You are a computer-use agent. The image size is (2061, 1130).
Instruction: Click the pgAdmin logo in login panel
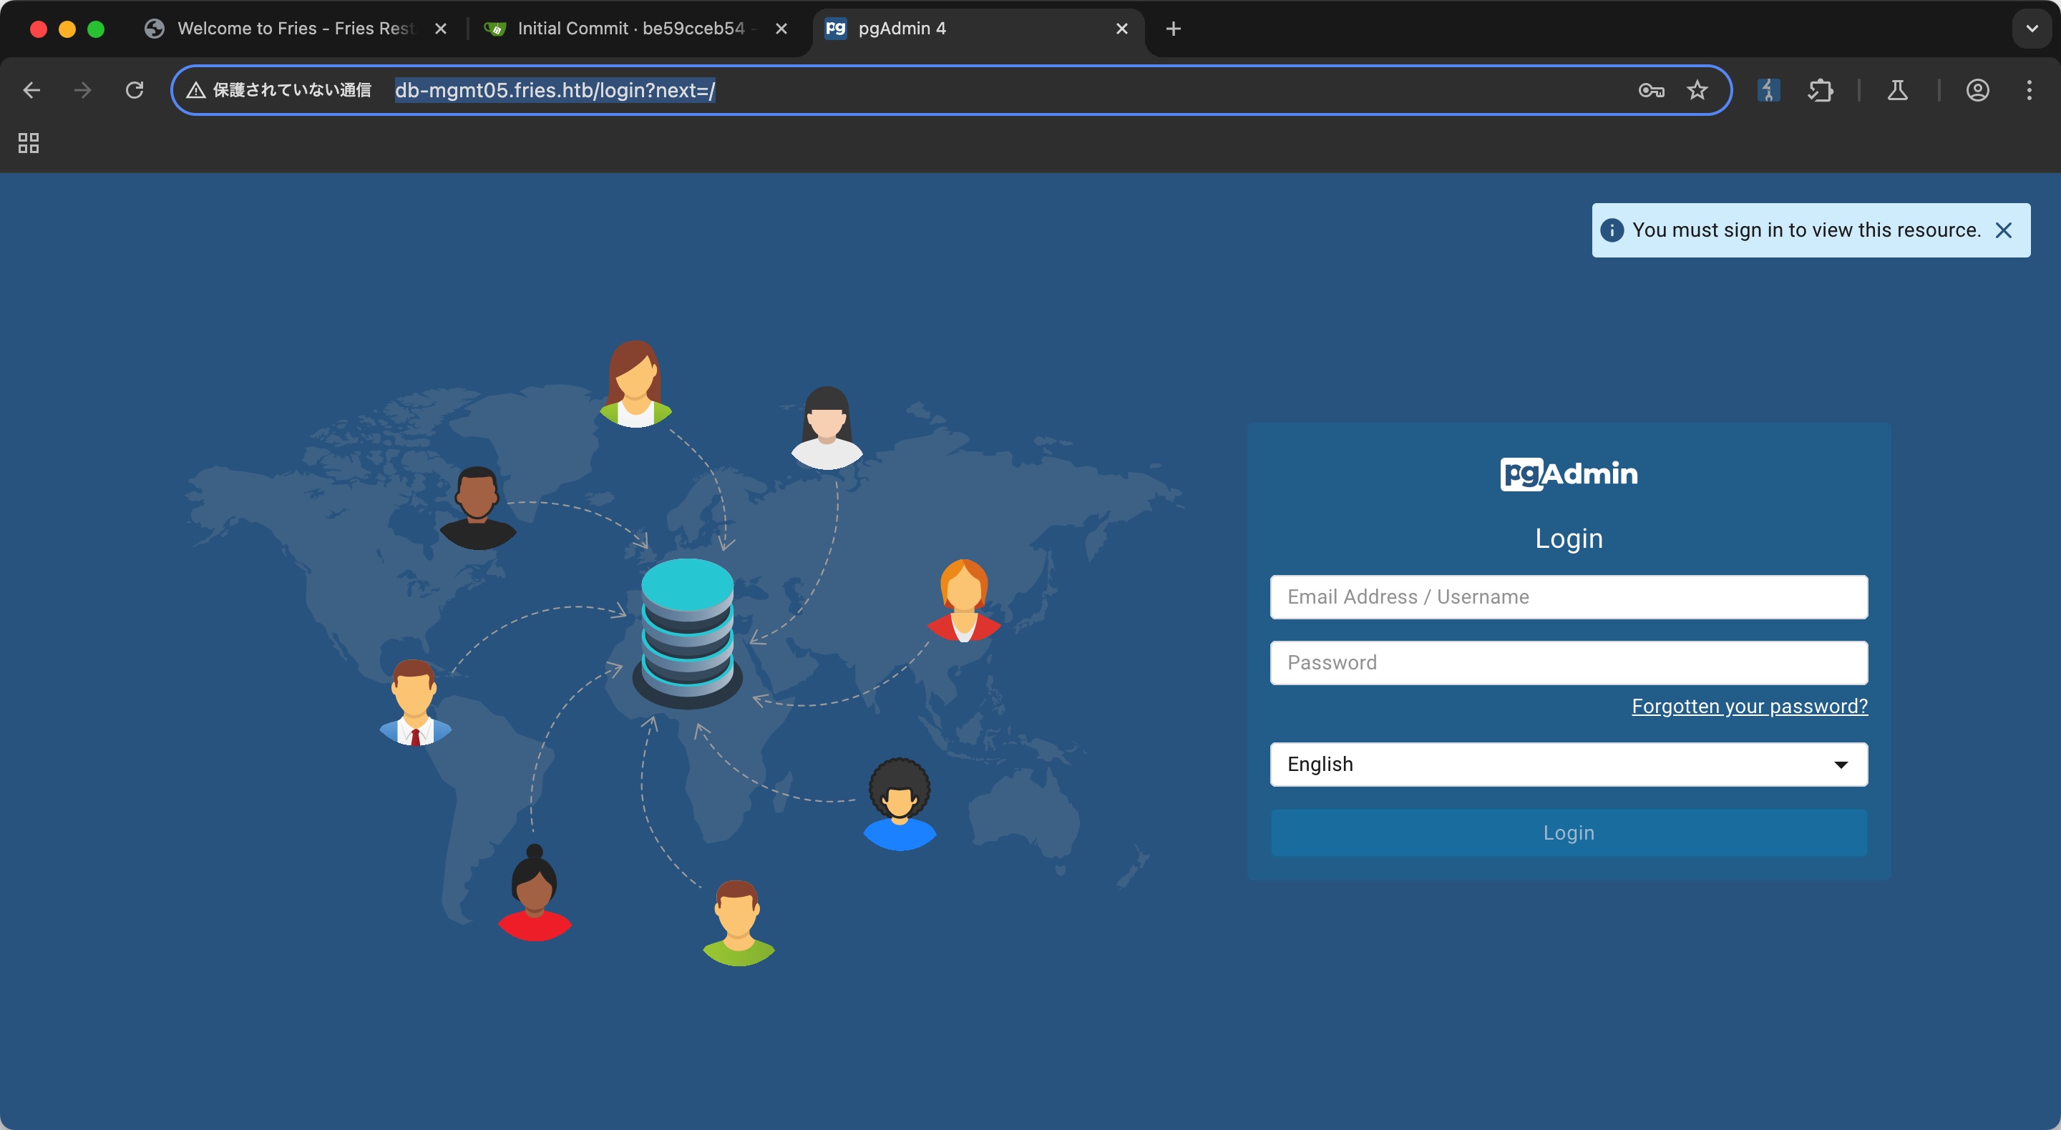click(x=1568, y=473)
